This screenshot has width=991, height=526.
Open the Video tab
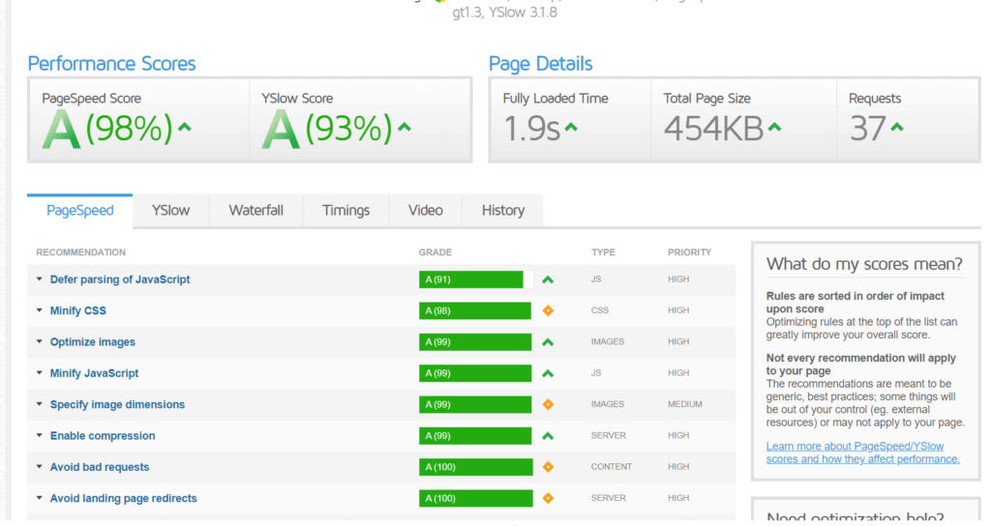point(426,210)
